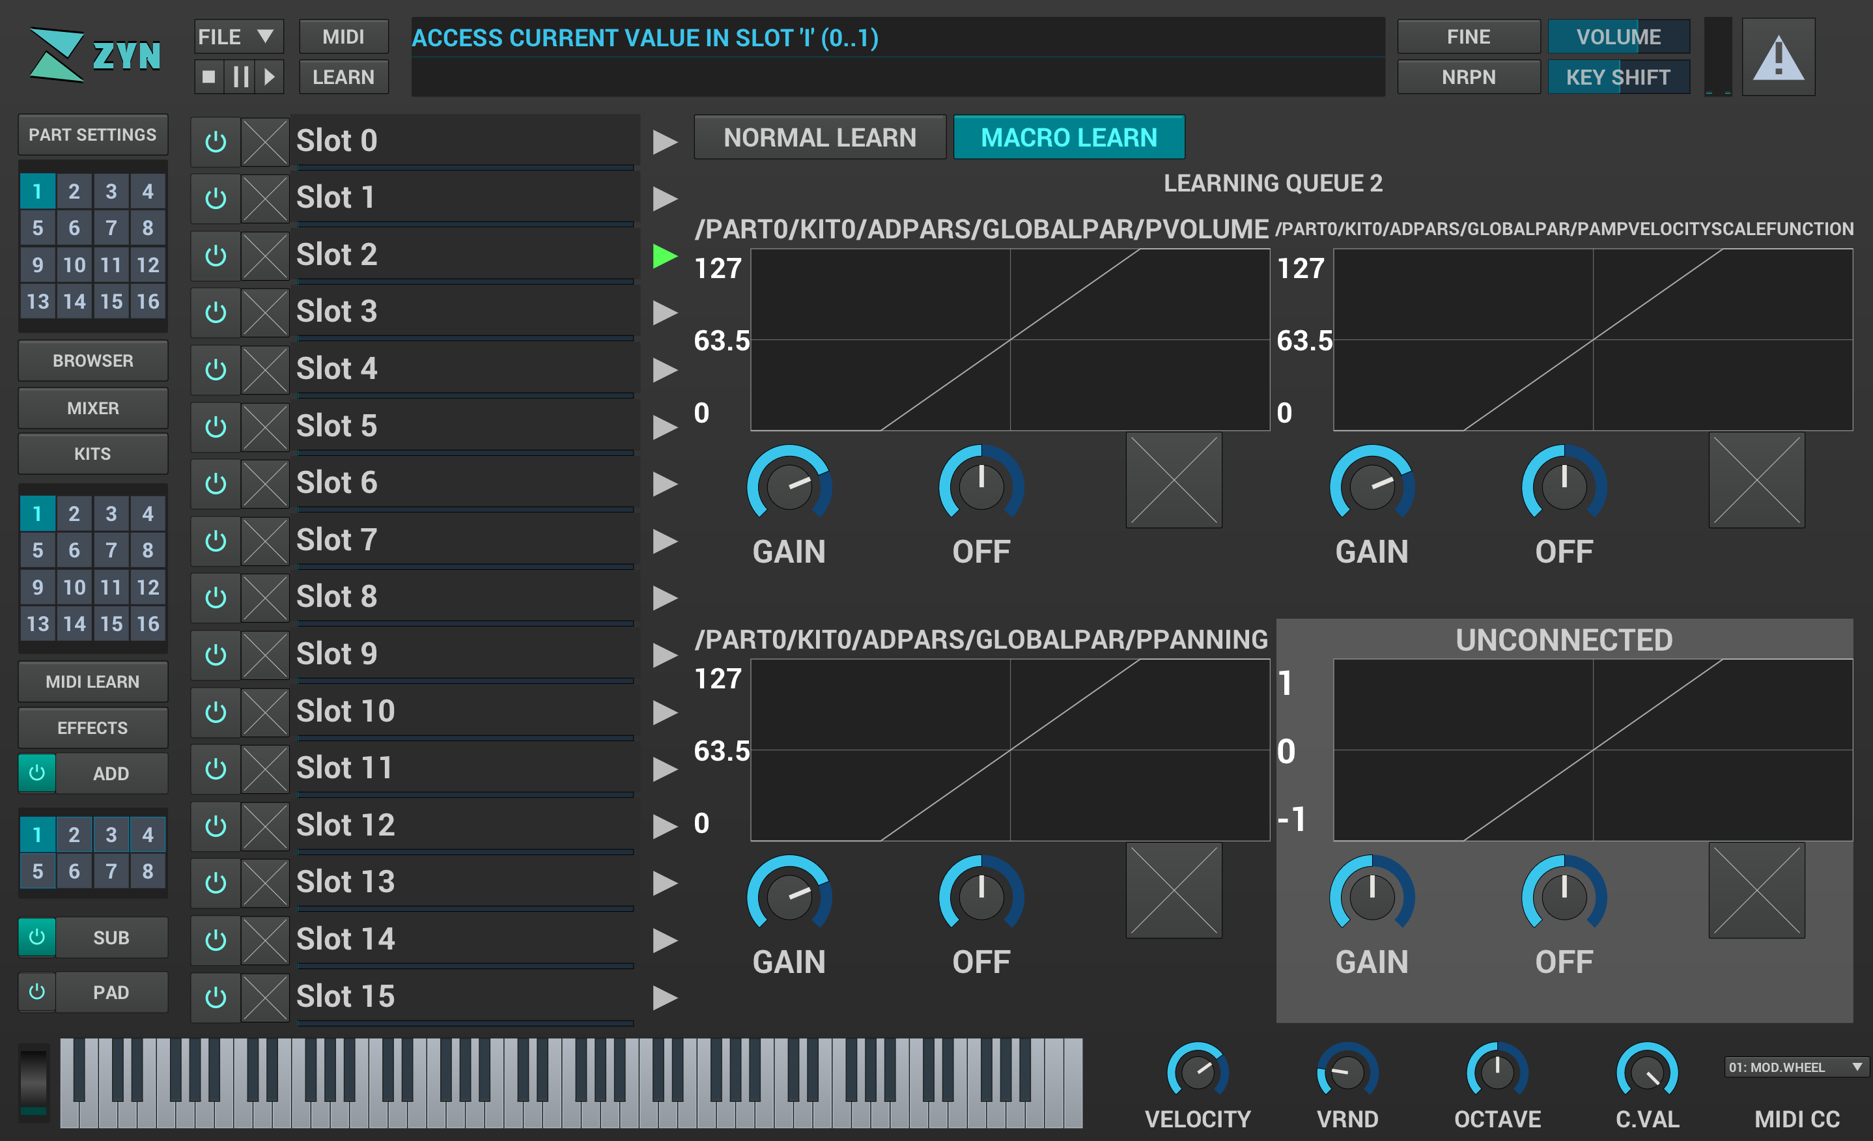Switch to the MACRO LEARN tab
Viewport: 1873px width, 1141px height.
click(x=1069, y=137)
